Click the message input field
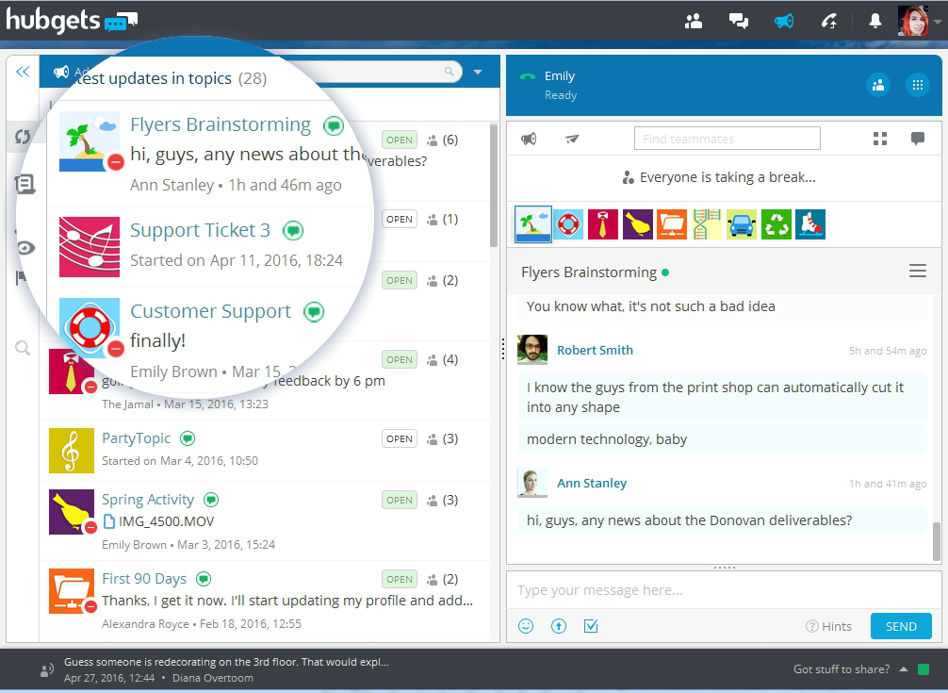The width and height of the screenshot is (948, 693). pos(723,590)
